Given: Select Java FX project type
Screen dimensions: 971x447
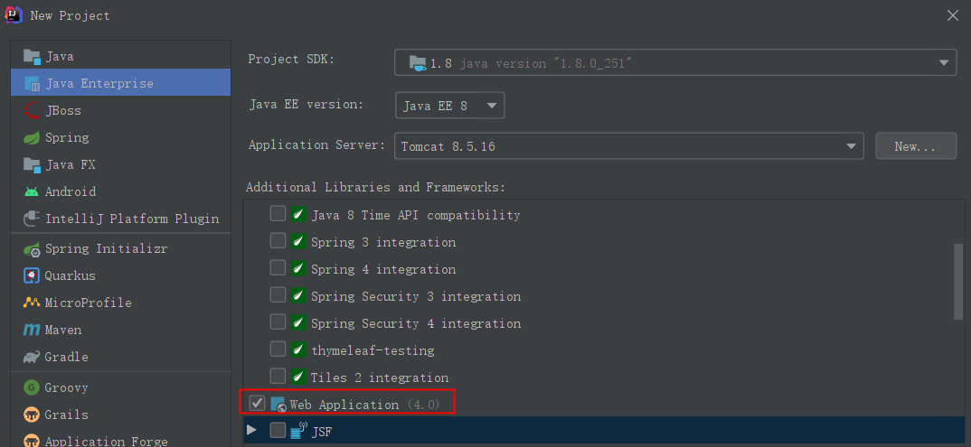Looking at the screenshot, I should tap(121, 164).
